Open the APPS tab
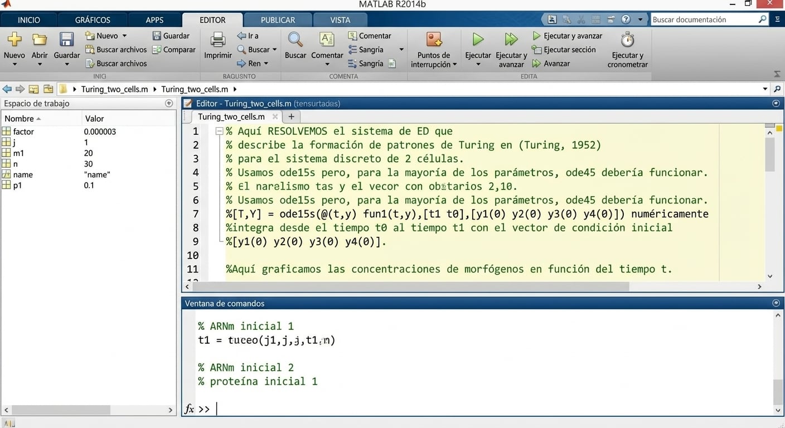 click(154, 20)
